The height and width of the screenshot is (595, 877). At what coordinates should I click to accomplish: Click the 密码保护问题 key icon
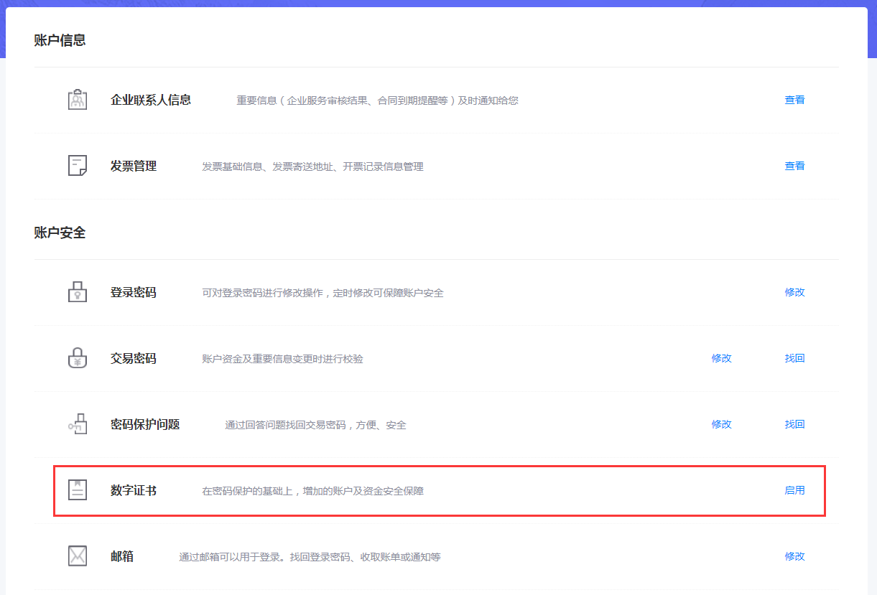[78, 423]
